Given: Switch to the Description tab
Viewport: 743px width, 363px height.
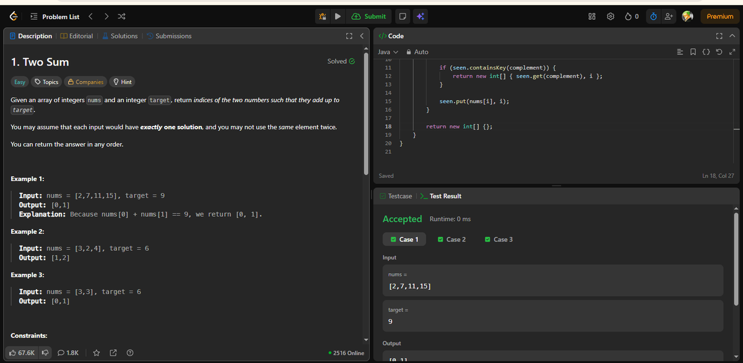Looking at the screenshot, I should [31, 36].
